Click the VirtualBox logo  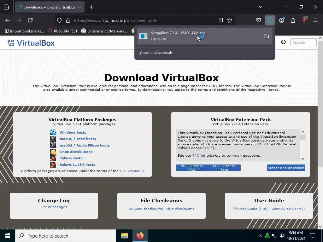(31, 43)
